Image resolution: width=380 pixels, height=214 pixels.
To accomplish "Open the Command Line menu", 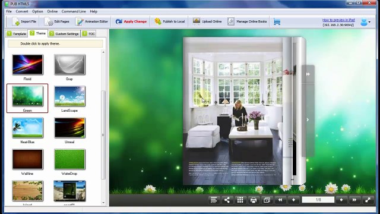I will pos(74,11).
